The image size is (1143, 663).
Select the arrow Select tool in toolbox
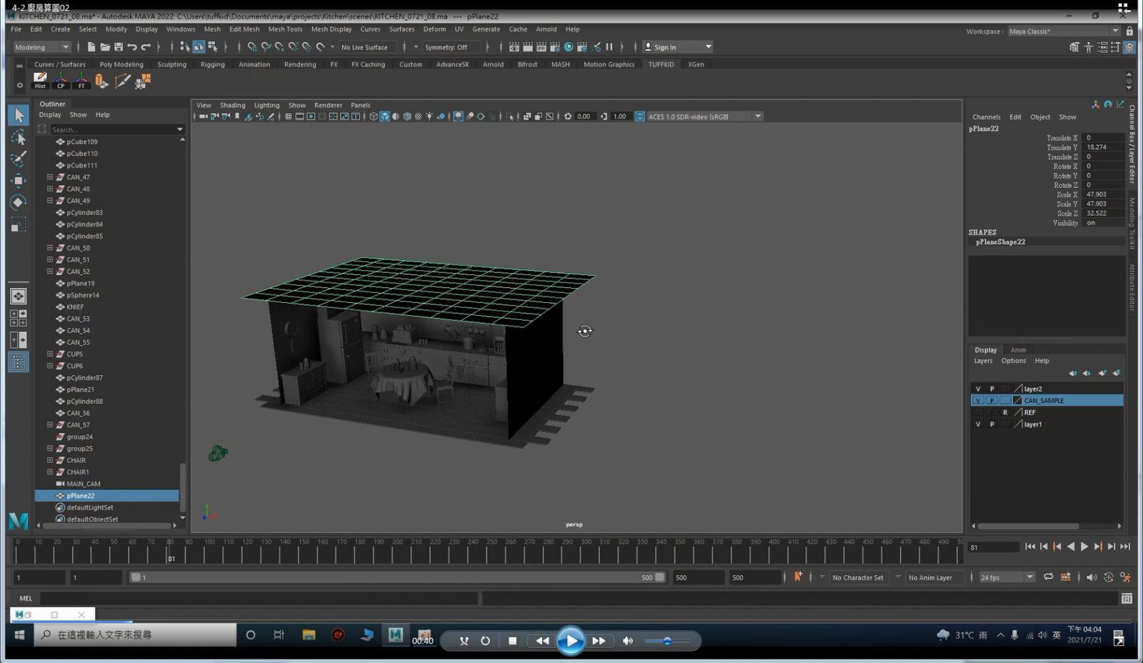tap(19, 115)
